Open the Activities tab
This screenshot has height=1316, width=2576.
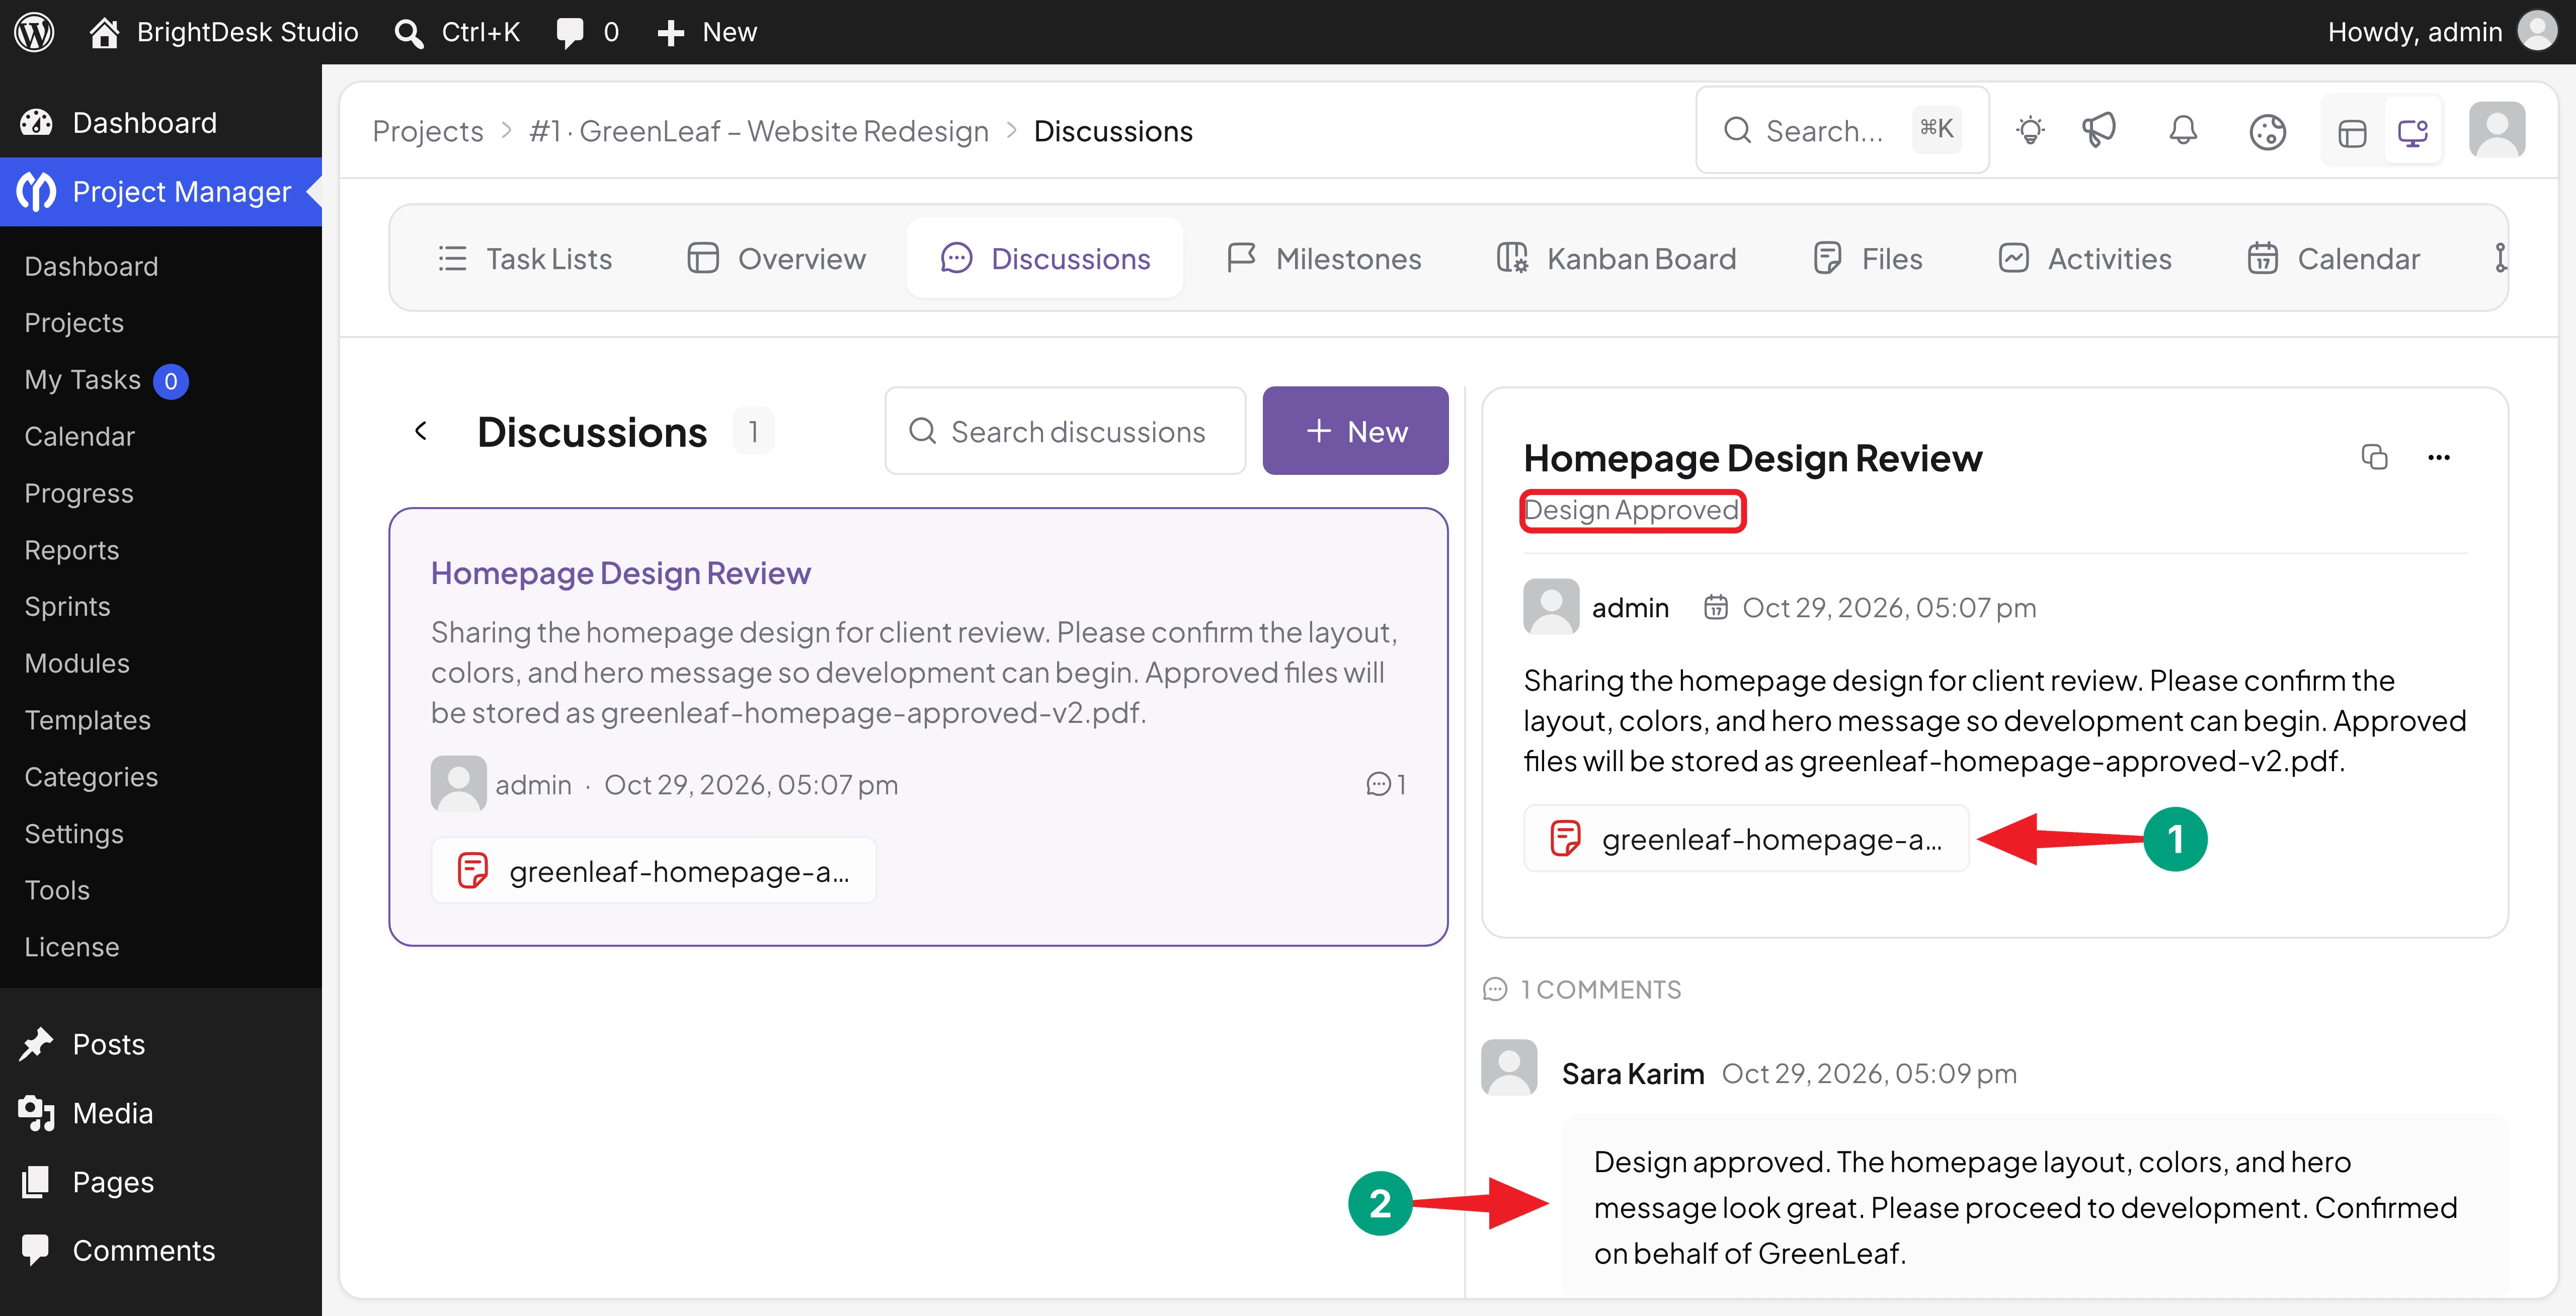[x=2084, y=258]
